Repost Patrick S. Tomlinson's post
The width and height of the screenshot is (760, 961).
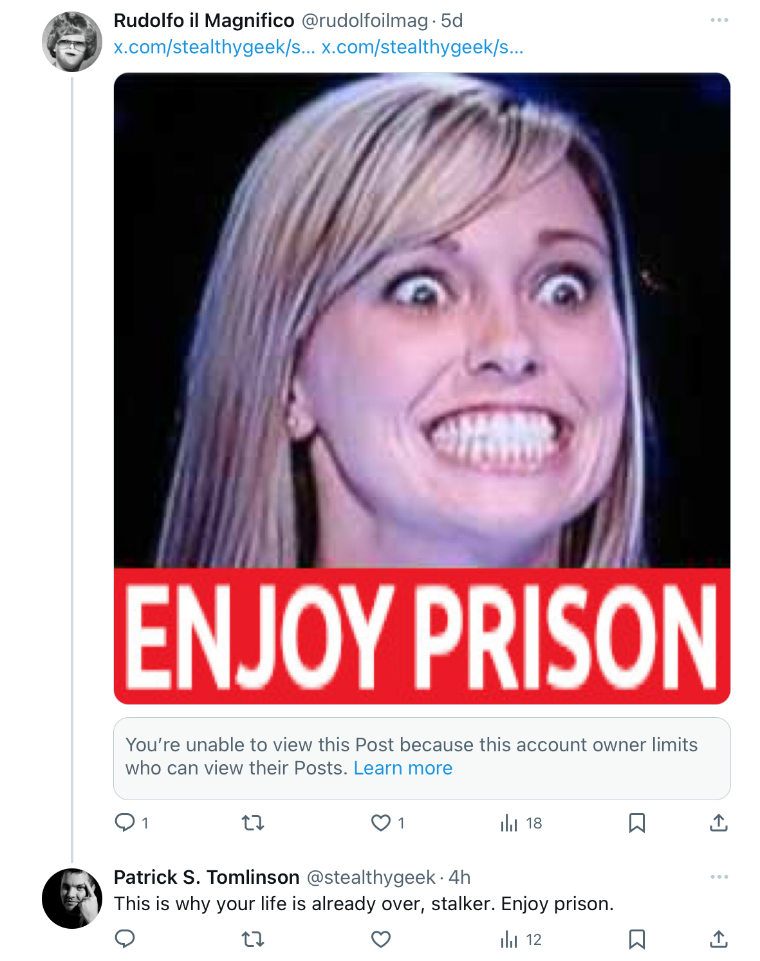tap(252, 939)
